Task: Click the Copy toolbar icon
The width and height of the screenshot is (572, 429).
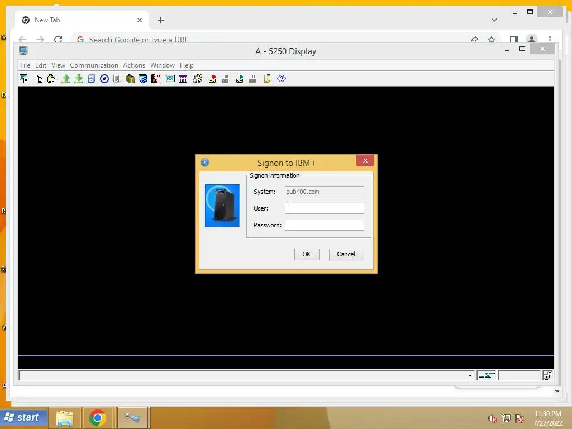Action: tap(39, 79)
